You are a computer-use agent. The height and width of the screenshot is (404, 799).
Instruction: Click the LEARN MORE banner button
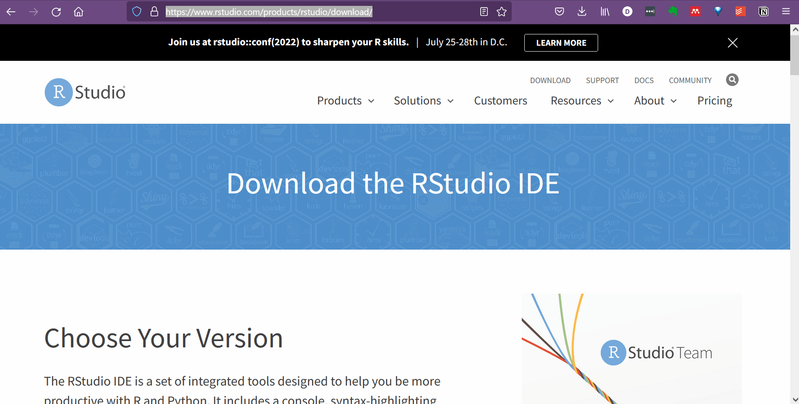point(561,43)
